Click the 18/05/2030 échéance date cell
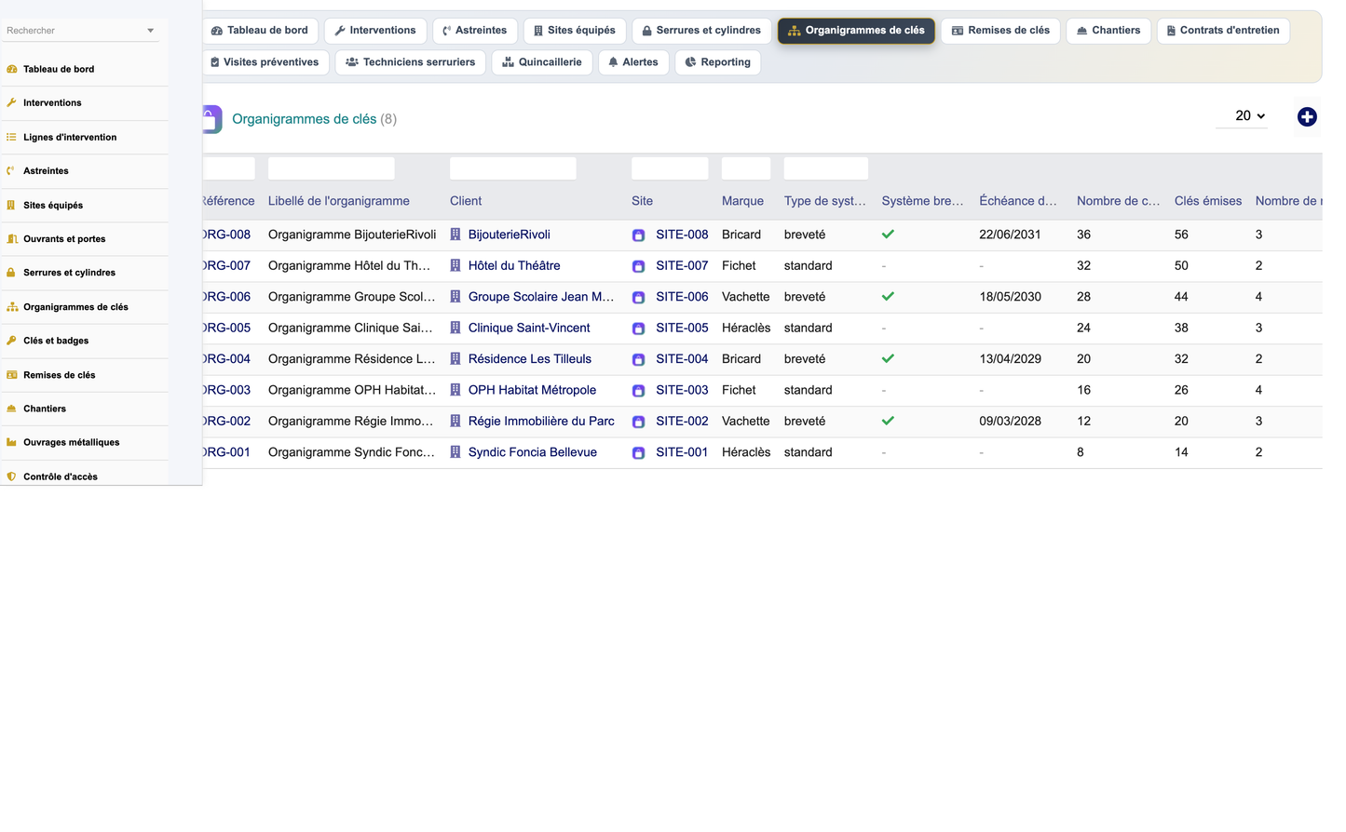This screenshot has width=1346, height=832. point(1011,297)
